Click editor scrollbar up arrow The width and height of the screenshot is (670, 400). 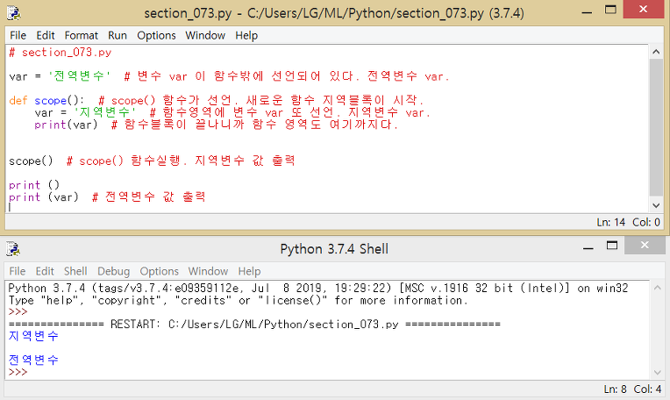pos(656,52)
